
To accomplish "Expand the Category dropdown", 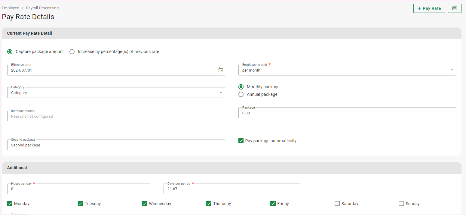I will (116, 93).
